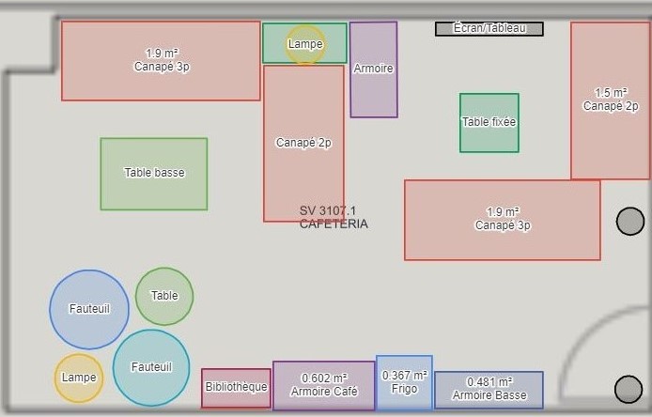Select the green rectangle behind top Lampe
This screenshot has height=417, width=652.
(304, 43)
